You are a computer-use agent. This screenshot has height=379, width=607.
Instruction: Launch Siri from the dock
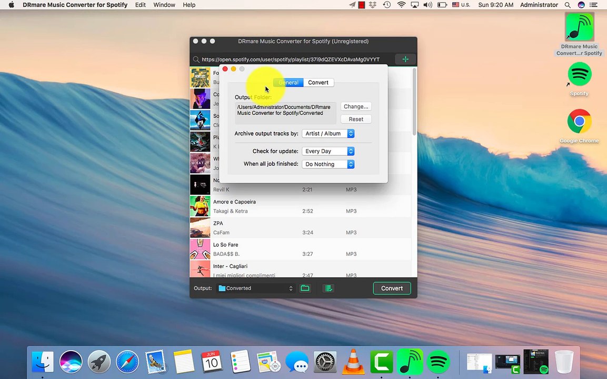71,362
